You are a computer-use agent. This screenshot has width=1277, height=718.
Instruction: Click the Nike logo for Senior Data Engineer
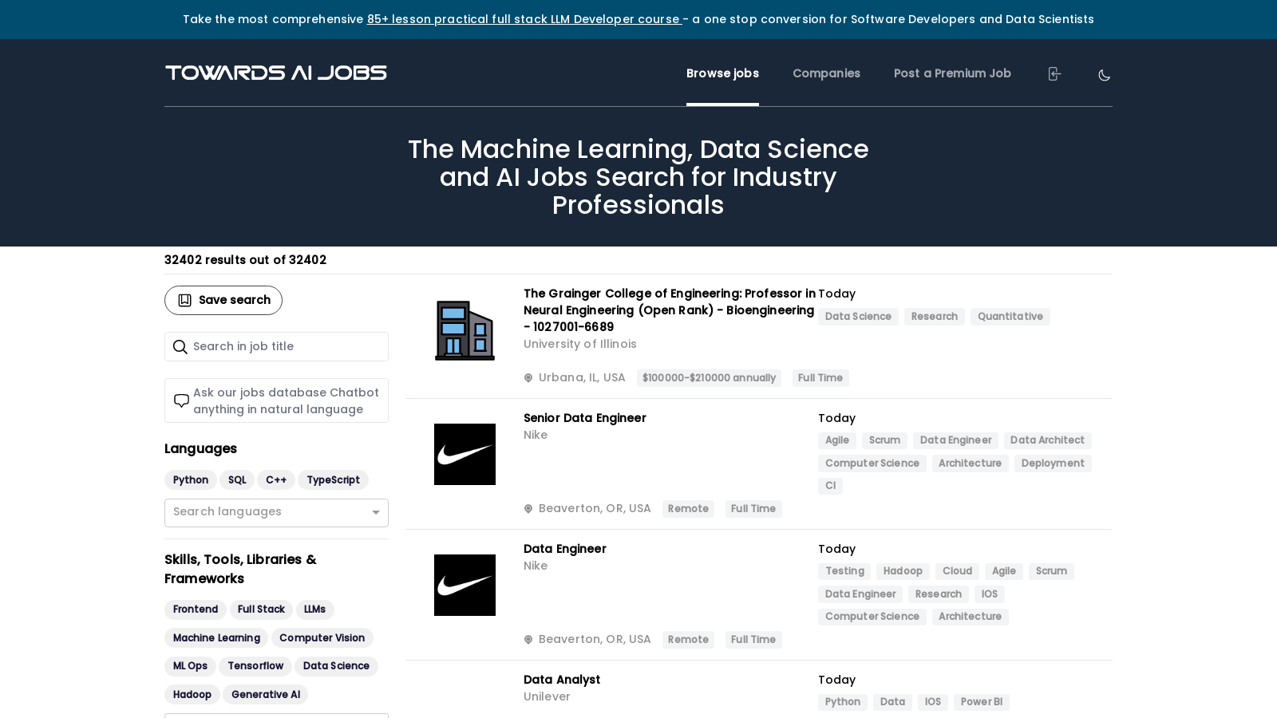click(465, 454)
